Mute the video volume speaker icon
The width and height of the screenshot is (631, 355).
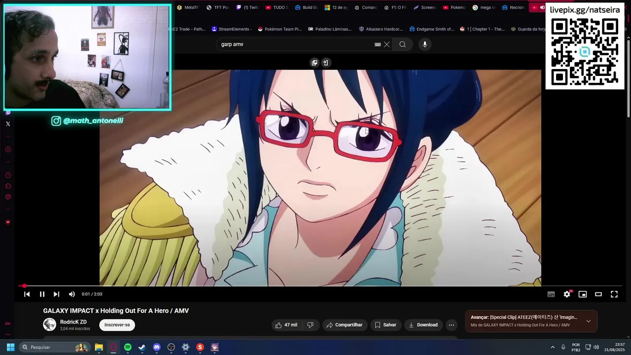pyautogui.click(x=72, y=294)
